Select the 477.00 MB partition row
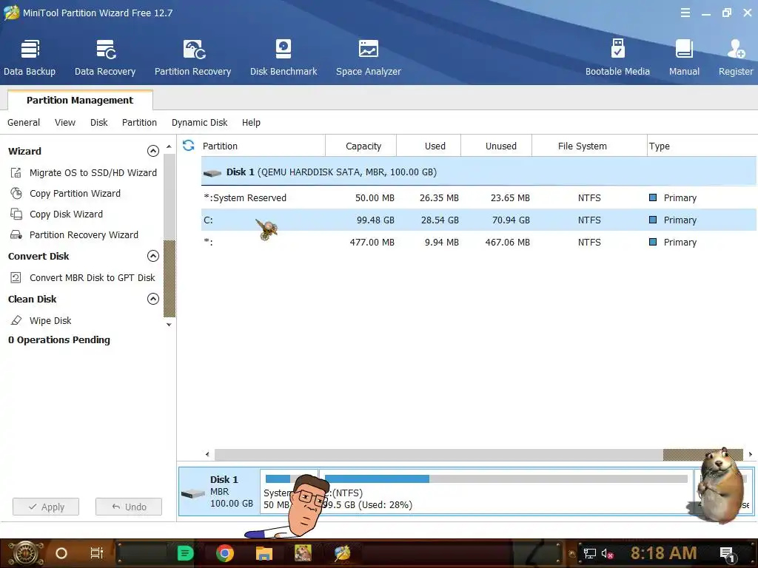Image resolution: width=758 pixels, height=568 pixels. 479,242
